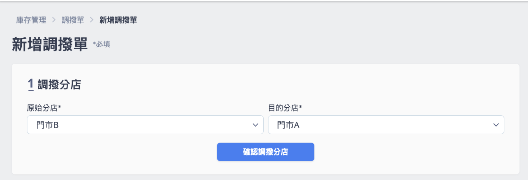Confirm with 確認調撥分店 button
This screenshot has height=180, width=528.
tap(265, 152)
